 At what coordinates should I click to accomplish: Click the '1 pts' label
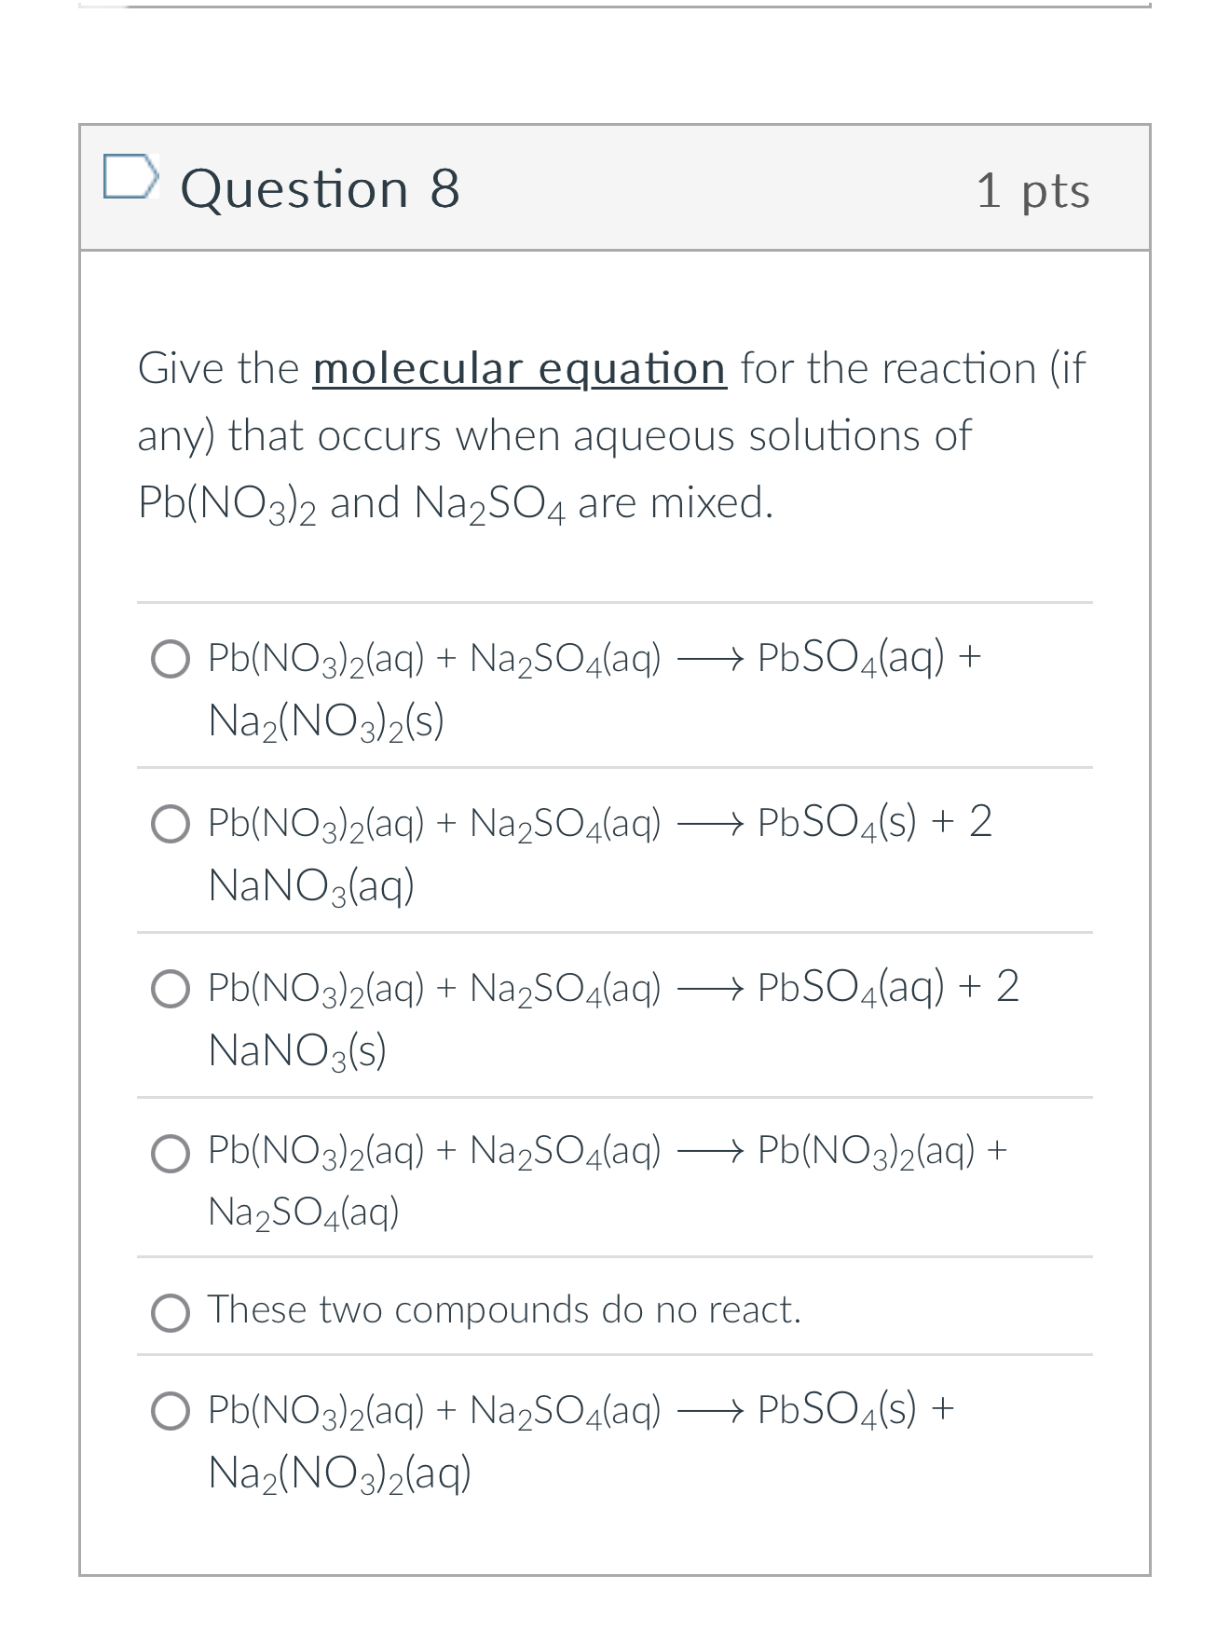[x=1032, y=191]
